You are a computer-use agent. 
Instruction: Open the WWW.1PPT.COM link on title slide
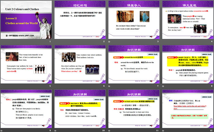19,36
